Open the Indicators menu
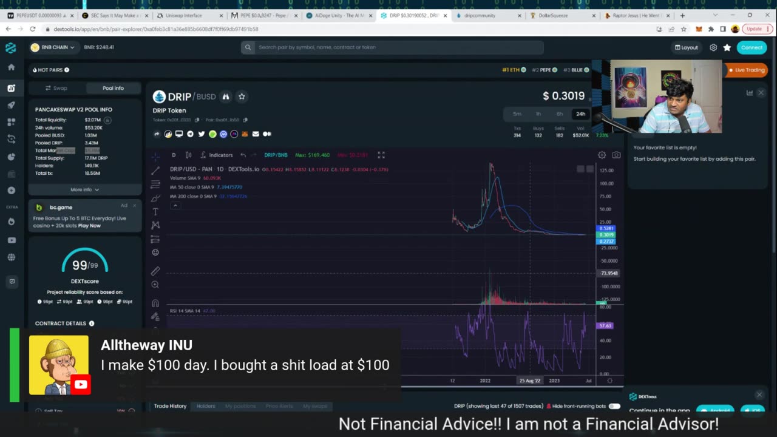Image resolution: width=777 pixels, height=437 pixels. pos(217,155)
